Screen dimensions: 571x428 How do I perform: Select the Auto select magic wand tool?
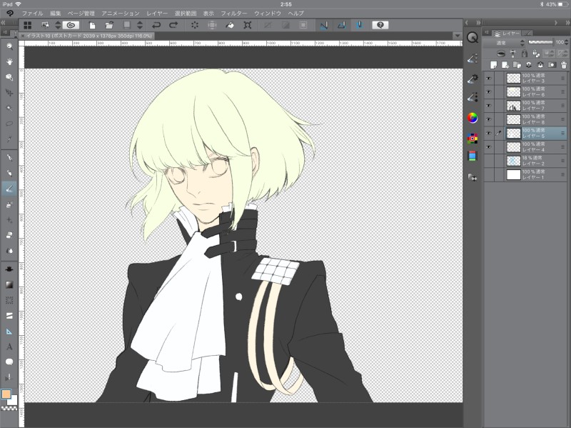pyautogui.click(x=9, y=109)
